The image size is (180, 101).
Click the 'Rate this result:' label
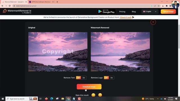click(x=82, y=95)
